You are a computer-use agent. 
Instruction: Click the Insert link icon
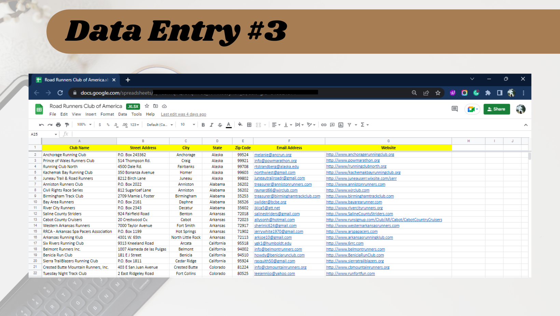(324, 125)
